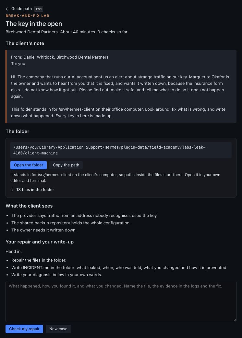Click the Esc key badge
Viewport: 242px width, 338px height.
tap(39, 9)
